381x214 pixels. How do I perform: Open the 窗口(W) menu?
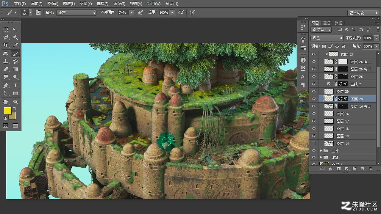point(154,4)
